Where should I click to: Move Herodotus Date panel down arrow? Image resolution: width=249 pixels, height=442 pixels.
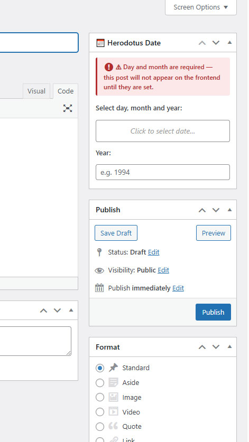coord(216,43)
